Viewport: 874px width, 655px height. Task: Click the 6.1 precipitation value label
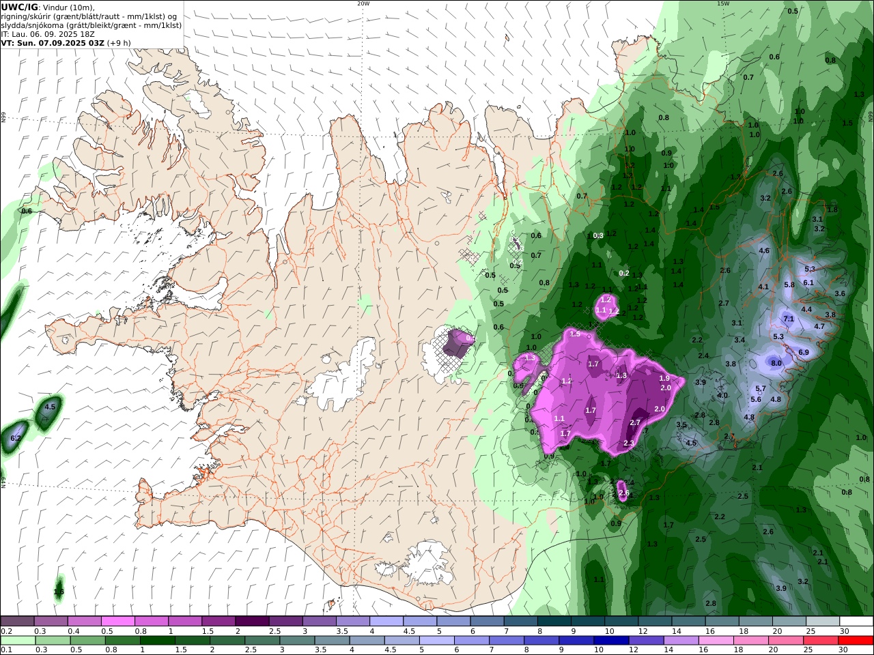pos(808,282)
